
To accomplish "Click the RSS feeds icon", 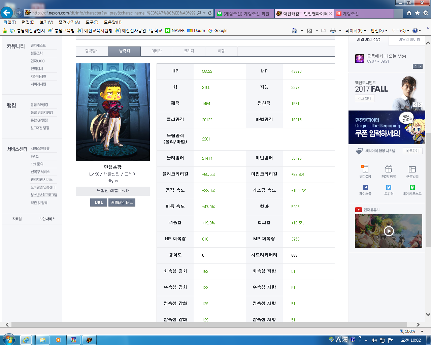I will 309,31.
